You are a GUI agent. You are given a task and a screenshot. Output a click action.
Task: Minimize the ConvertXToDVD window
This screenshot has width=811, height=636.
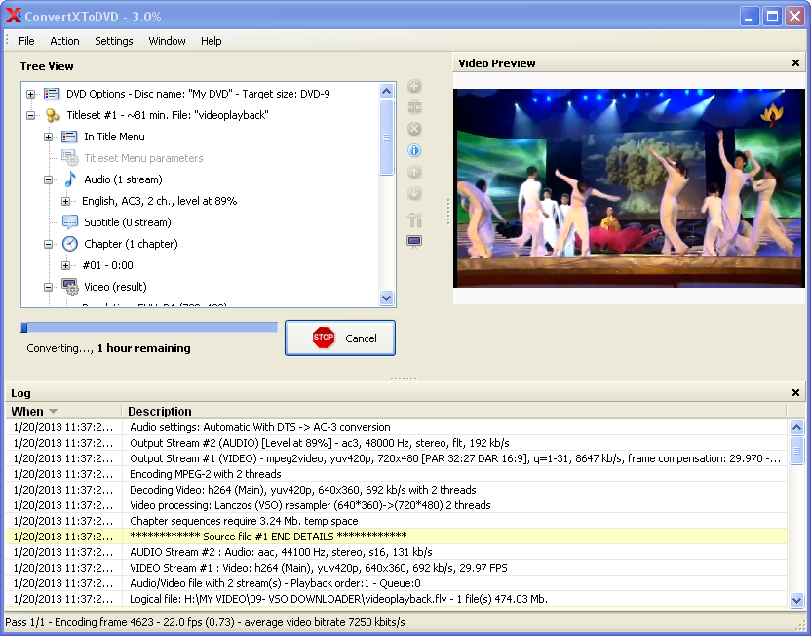pos(749,16)
